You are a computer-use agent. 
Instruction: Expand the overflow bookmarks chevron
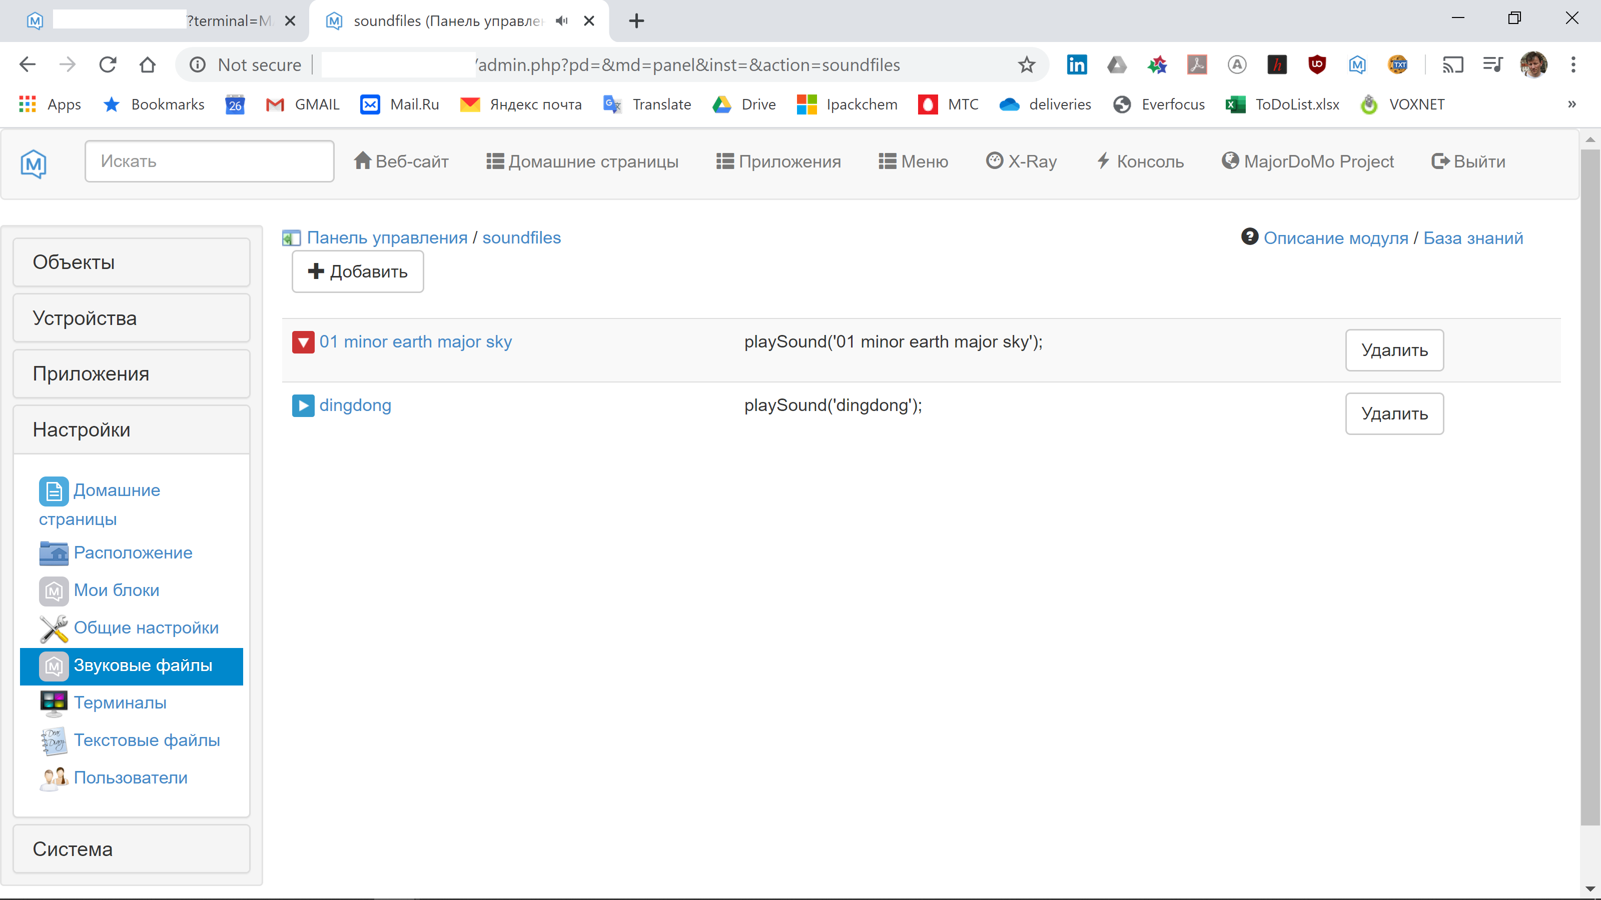coord(1572,103)
